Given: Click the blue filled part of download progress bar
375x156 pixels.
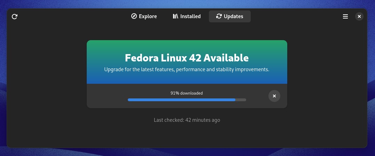Looking at the screenshot, I should coord(181,100).
